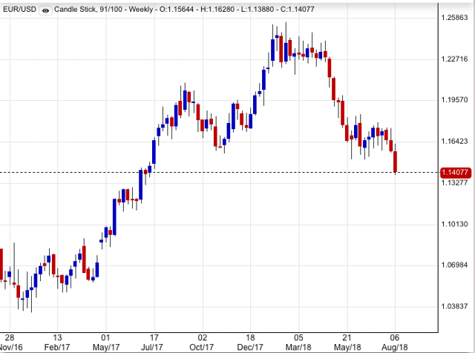Screen dimensions: 475x353
Task: Click the Candle Stick weekly series header text
Action: [x=184, y=10]
